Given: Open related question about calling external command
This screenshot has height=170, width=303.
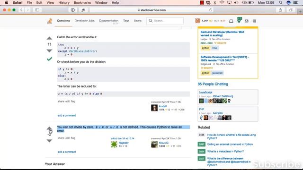Looking at the screenshot, I should tap(230, 144).
